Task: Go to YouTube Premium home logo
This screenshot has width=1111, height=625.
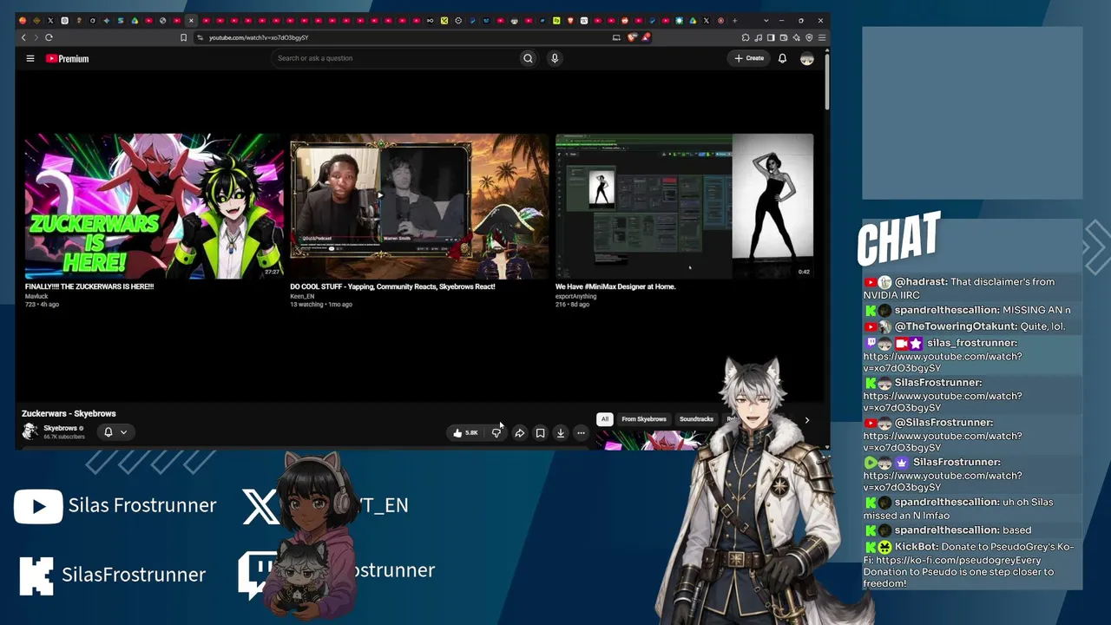Action: (x=68, y=58)
